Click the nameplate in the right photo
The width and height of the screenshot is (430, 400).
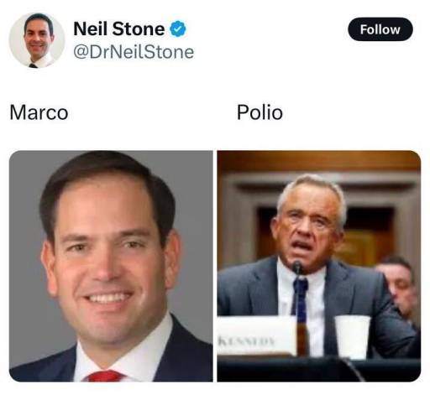(256, 335)
